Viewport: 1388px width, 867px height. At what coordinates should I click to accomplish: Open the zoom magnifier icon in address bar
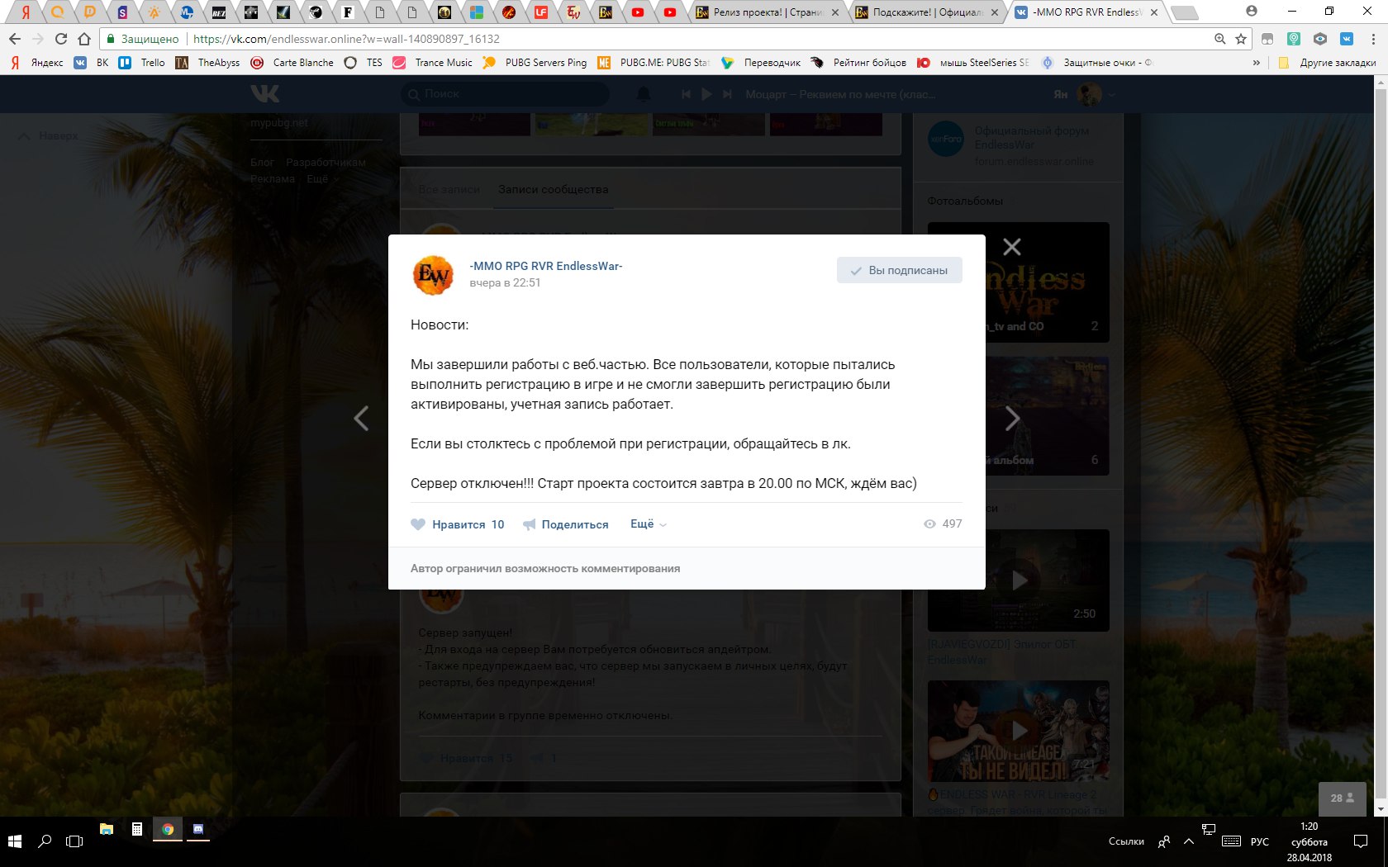(x=1219, y=39)
